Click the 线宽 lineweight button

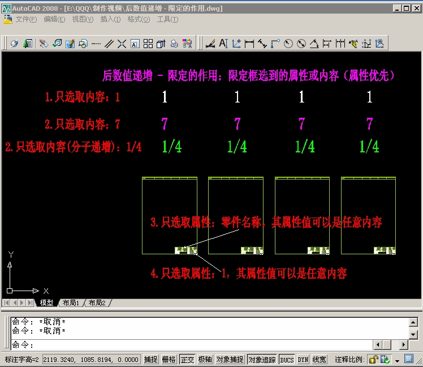coord(319,359)
